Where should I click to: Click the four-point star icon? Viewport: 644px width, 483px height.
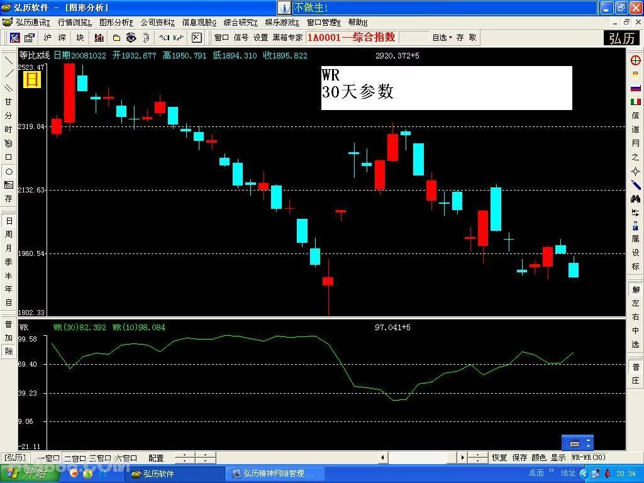(635, 171)
